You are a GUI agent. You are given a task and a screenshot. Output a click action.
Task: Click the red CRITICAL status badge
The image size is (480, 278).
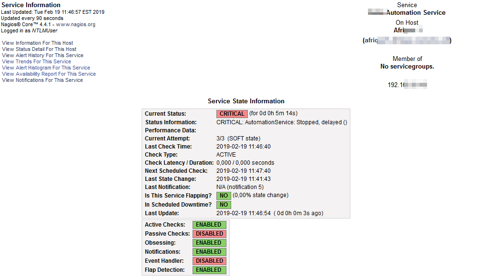click(232, 114)
